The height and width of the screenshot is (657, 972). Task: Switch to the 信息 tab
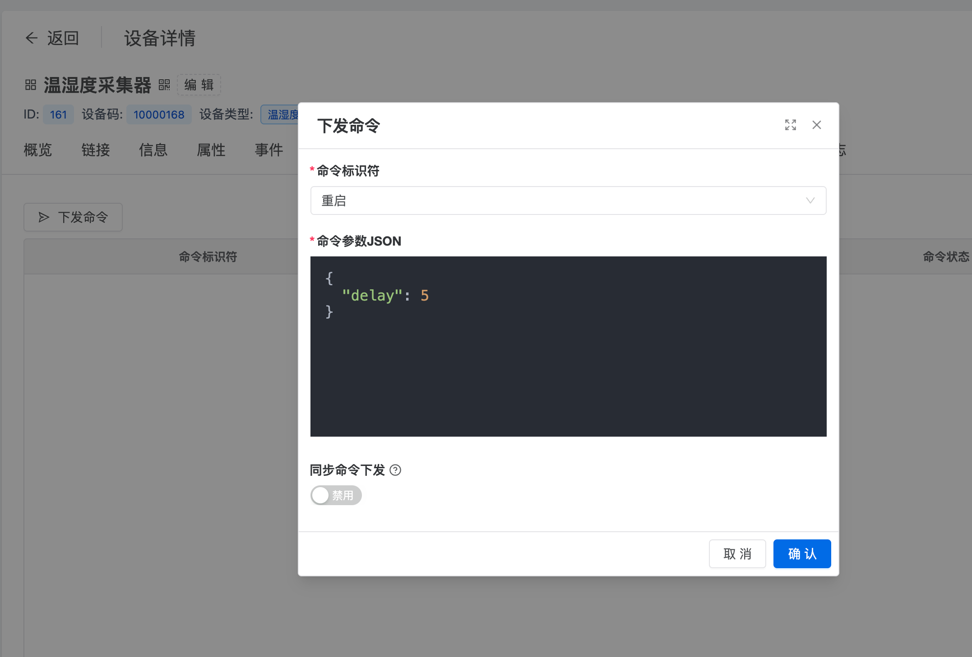click(x=153, y=150)
